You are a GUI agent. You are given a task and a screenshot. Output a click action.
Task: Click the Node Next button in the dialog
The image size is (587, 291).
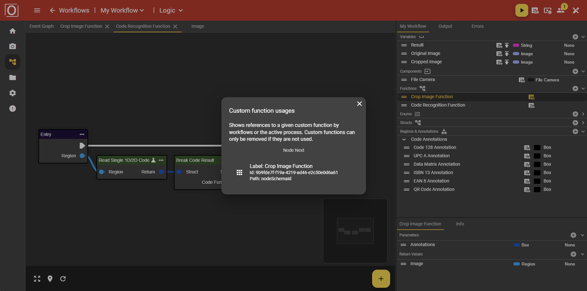(x=293, y=150)
